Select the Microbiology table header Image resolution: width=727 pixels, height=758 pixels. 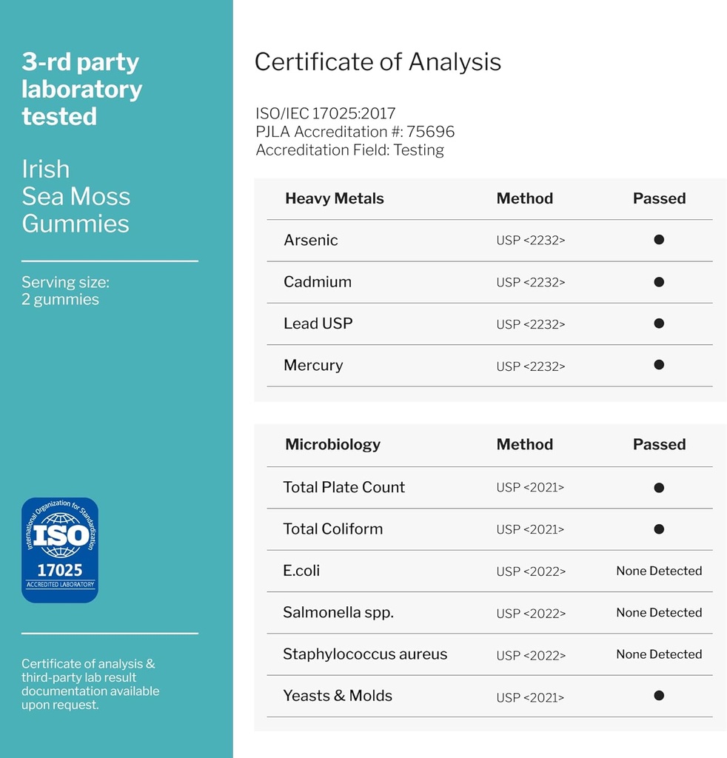pos(332,445)
